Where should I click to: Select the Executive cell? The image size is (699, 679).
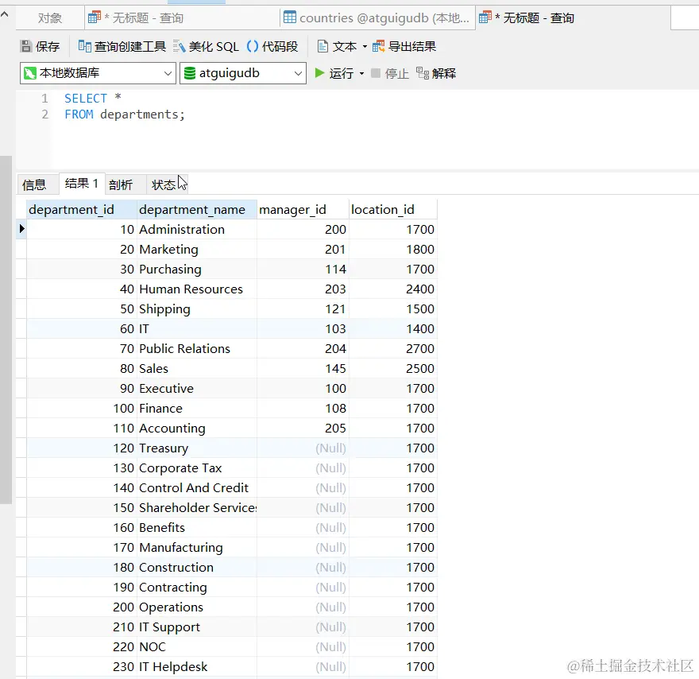tap(197, 389)
